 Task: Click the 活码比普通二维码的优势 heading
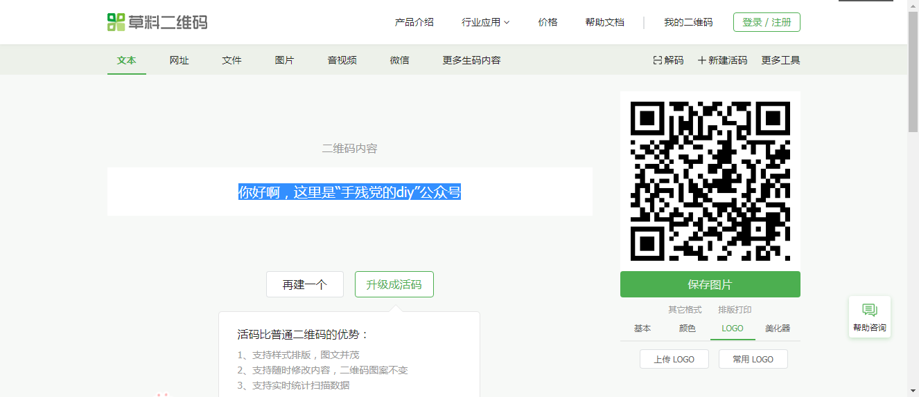[x=304, y=335]
